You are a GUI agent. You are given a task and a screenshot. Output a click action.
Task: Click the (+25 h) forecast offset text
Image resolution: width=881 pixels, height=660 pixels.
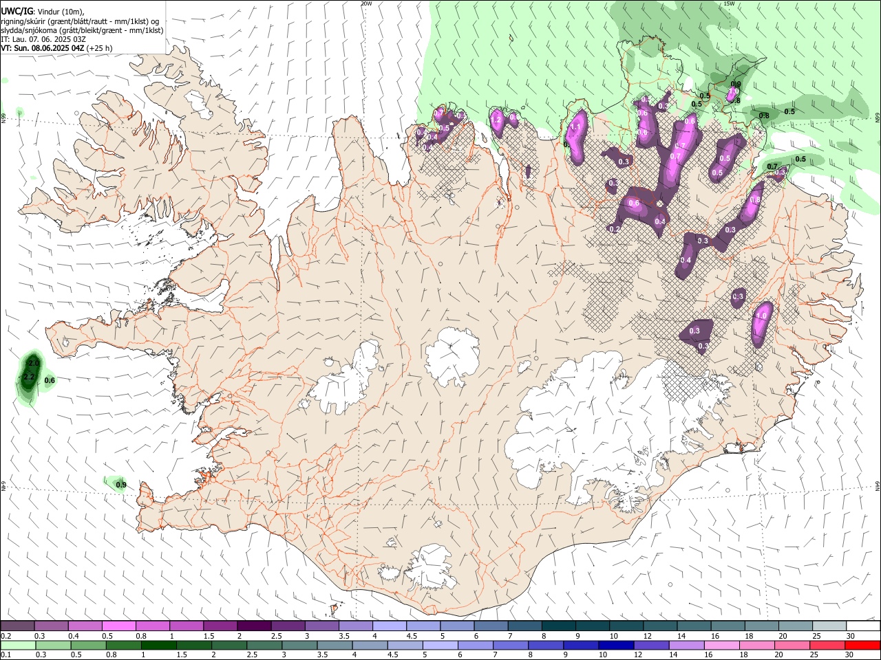(x=100, y=48)
